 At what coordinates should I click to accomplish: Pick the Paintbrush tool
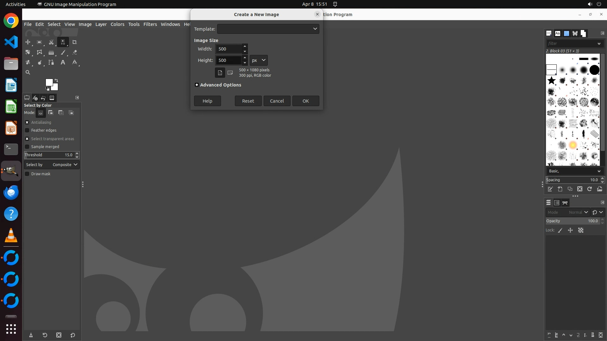(63, 52)
